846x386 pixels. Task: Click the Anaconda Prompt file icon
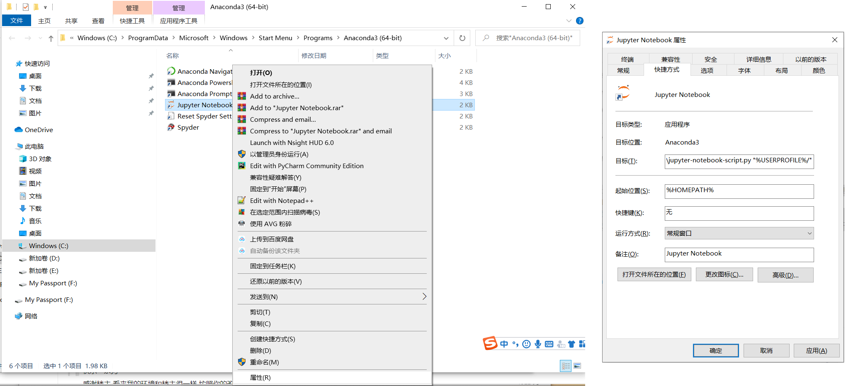point(171,94)
